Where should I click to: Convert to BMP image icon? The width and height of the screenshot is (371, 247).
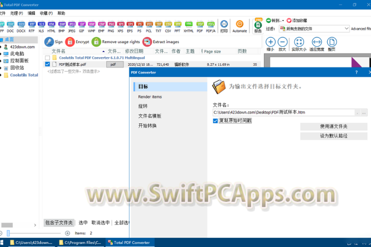[x=62, y=26]
